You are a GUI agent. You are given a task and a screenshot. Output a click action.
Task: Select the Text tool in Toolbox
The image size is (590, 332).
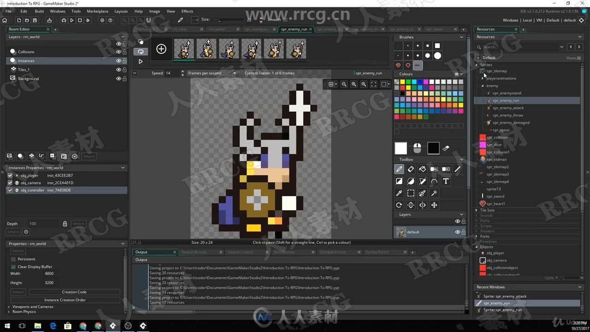tap(446, 181)
